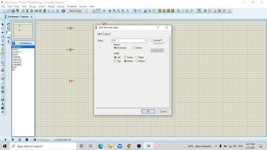Click the horizontal mirror (X-flip) icon
The width and height of the screenshot is (267, 150).
(8, 37)
